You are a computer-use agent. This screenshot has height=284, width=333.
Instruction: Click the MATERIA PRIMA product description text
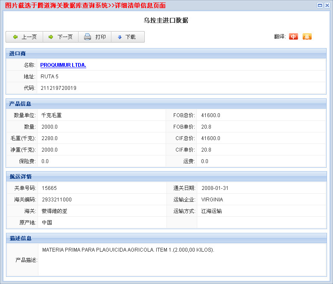coord(128,250)
